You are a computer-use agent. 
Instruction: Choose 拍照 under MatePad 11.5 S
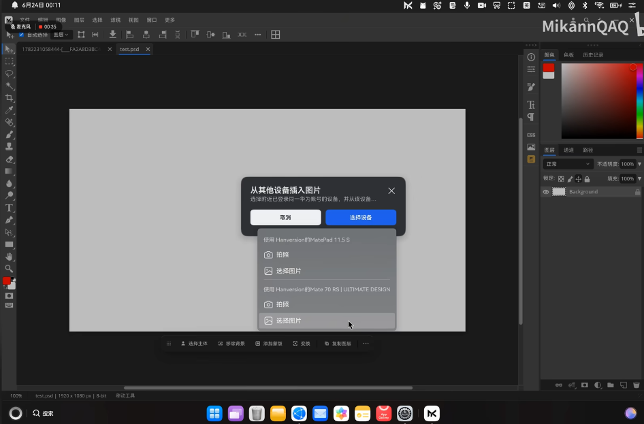coord(327,255)
